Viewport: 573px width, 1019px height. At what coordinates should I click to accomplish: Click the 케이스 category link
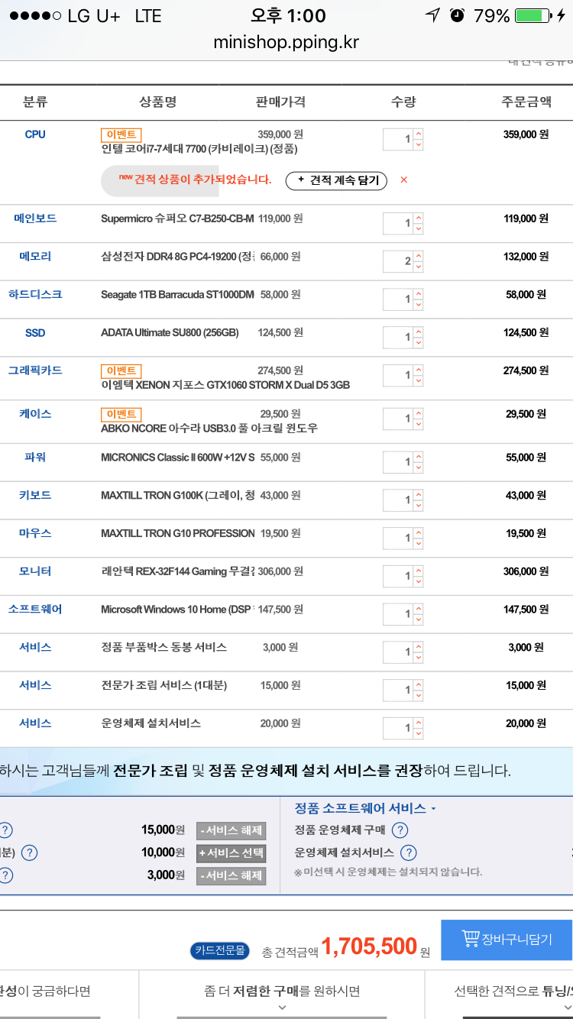click(35, 414)
